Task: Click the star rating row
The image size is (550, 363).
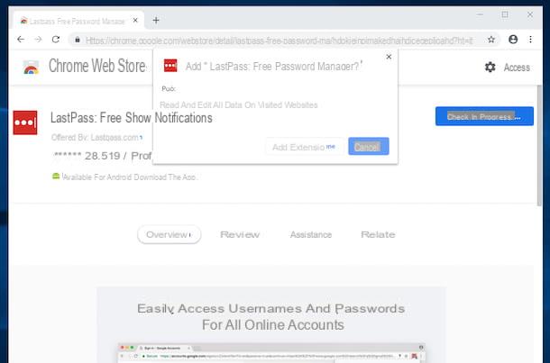Action: pyautogui.click(x=68, y=155)
